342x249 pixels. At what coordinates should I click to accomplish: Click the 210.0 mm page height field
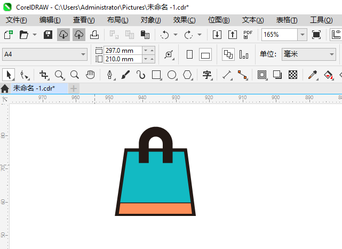[123, 59]
